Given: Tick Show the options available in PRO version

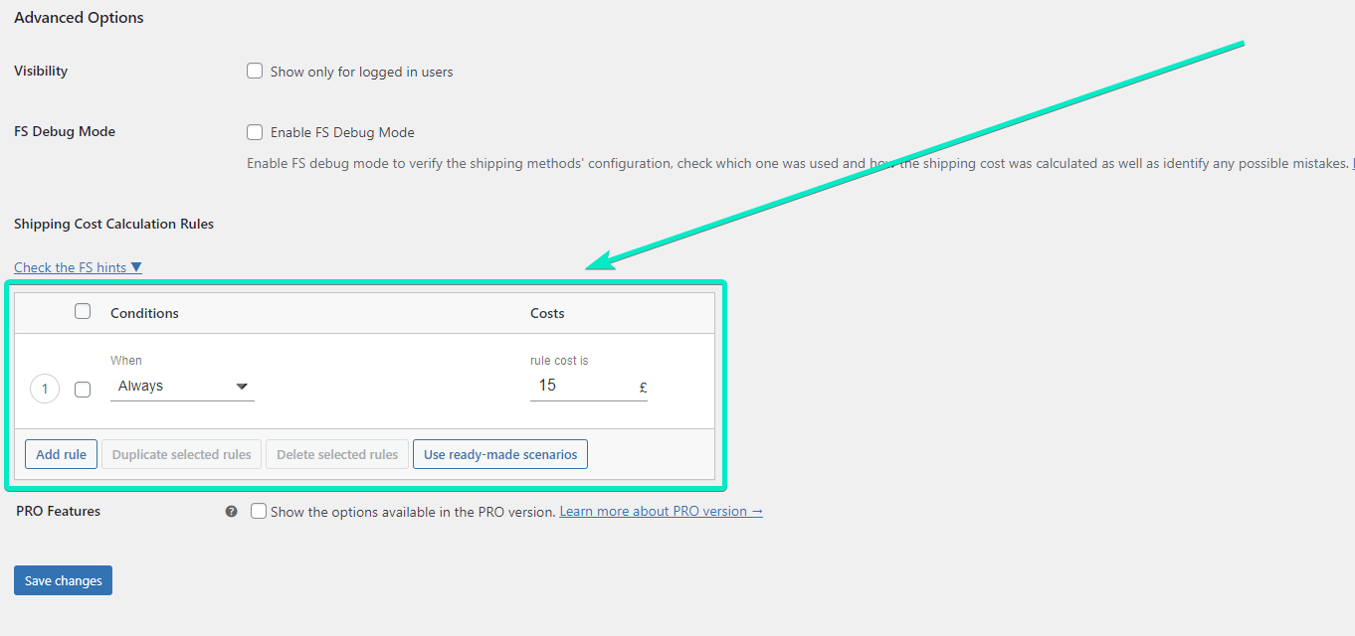Looking at the screenshot, I should [x=259, y=511].
